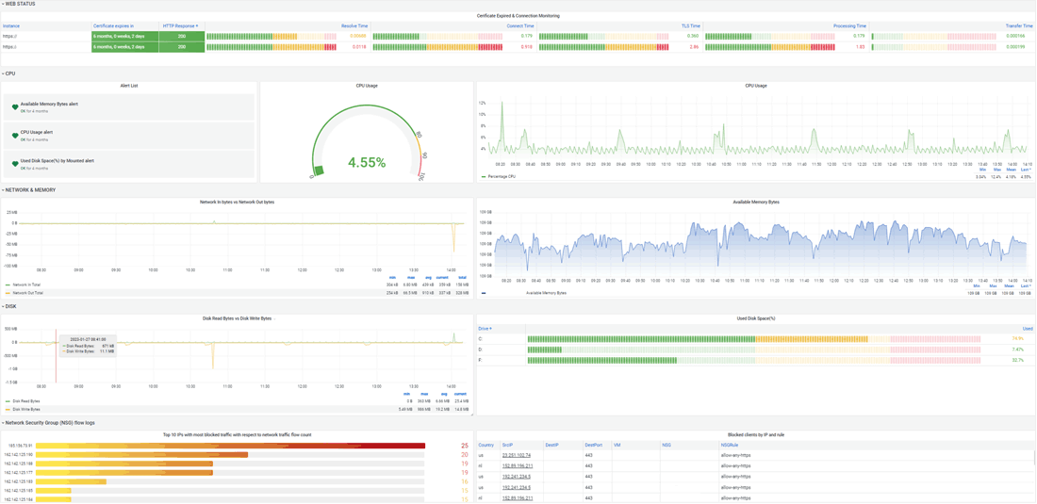Open the SrcIP link 23.251.102.74
Screen dimensions: 1037x504
click(516, 456)
